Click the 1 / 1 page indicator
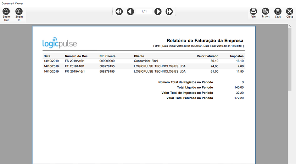The image size is (296, 164). click(x=144, y=12)
